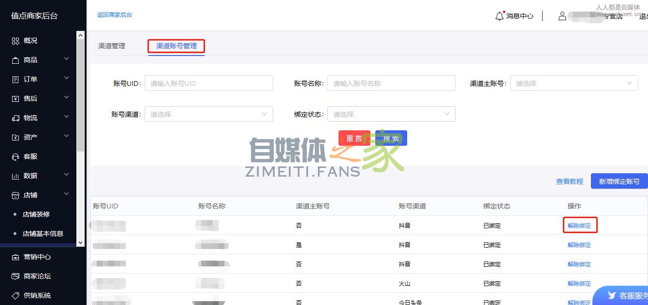The height and width of the screenshot is (305, 648).
Task: Click the 数据 bar chart icon
Action: pyautogui.click(x=15, y=176)
